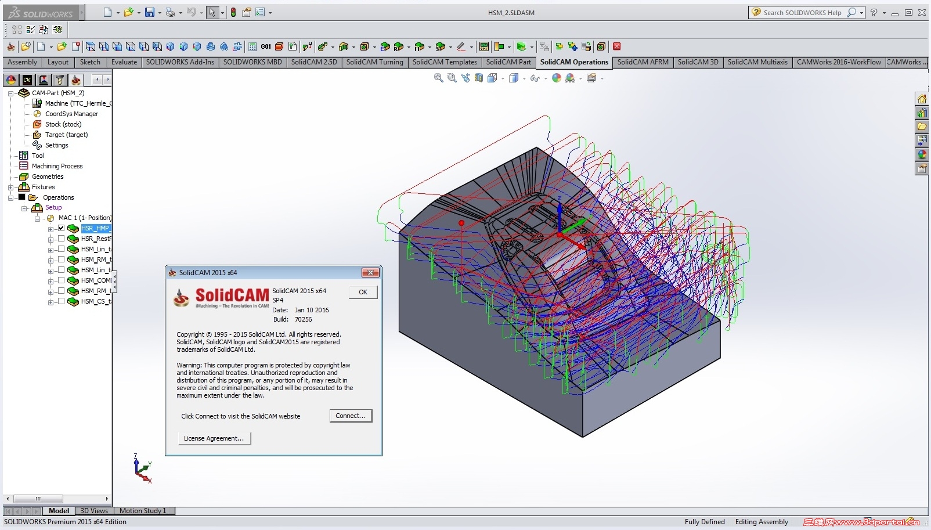The width and height of the screenshot is (931, 530).
Task: Open the Design Library icon in task pane
Action: (922, 113)
